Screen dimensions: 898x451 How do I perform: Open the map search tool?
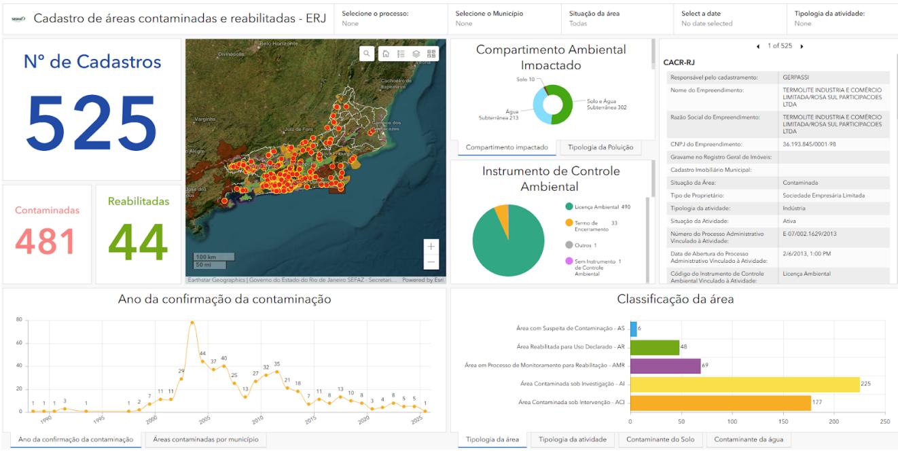point(367,54)
